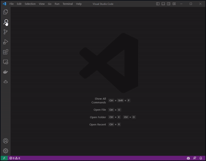Open the Run and Debug view
The width and height of the screenshot is (206, 161).
5,42
